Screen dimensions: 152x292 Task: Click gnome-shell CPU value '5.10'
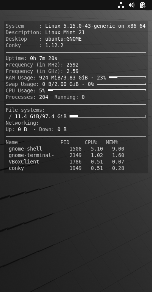point(97,149)
